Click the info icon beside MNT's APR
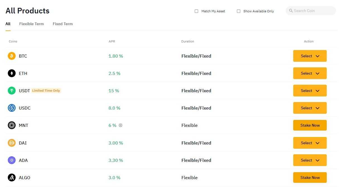Image resolution: width=339 pixels, height=187 pixels. point(120,125)
